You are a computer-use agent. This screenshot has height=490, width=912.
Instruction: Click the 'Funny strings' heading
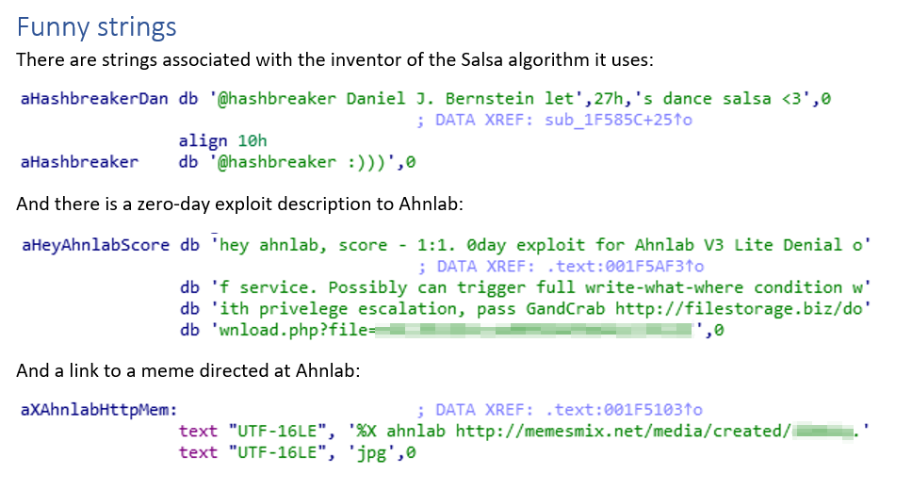[96, 27]
